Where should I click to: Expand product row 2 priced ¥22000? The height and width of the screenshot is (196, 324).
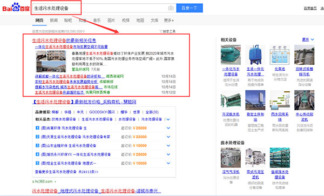[x=168, y=137]
